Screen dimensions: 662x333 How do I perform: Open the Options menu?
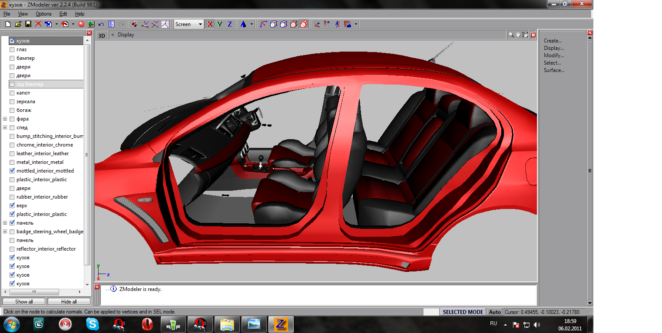(x=43, y=14)
